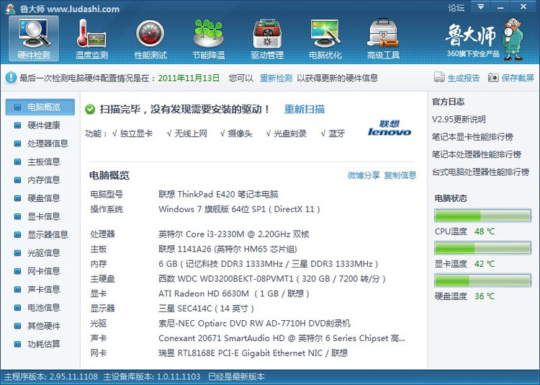540x385 pixels.
Task: Click the 已经是最新版本 status text
Action: (x=236, y=377)
